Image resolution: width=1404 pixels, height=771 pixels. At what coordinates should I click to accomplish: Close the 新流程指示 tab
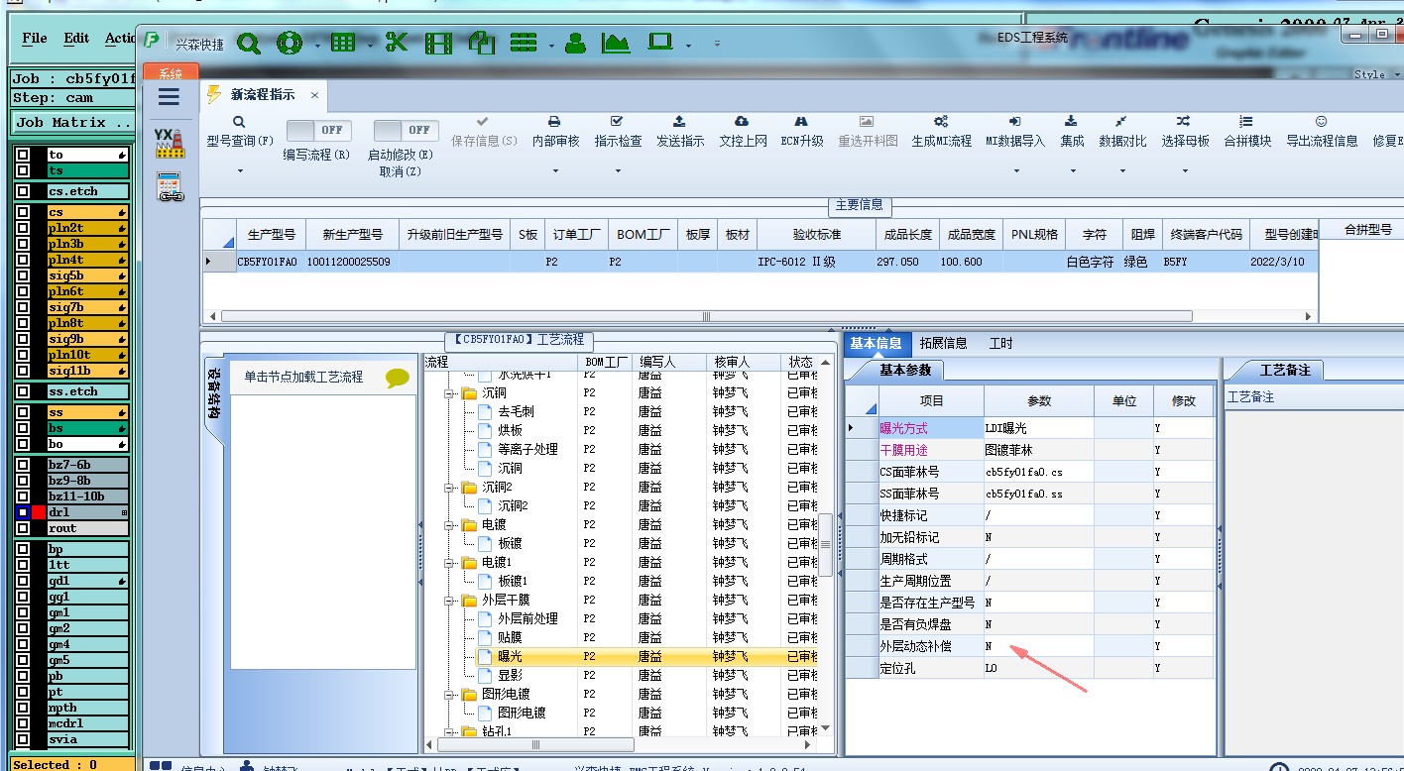coord(314,95)
